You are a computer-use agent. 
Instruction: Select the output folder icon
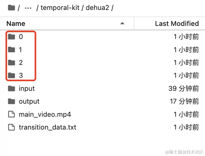point(11,101)
